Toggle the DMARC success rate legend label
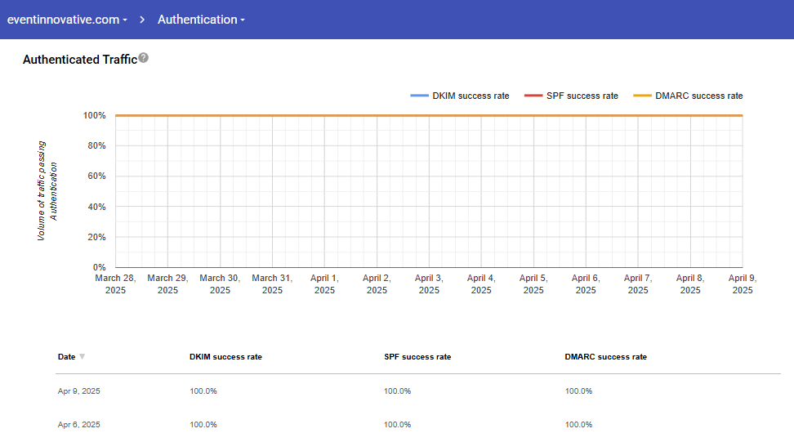The height and width of the screenshot is (442, 794). click(698, 96)
